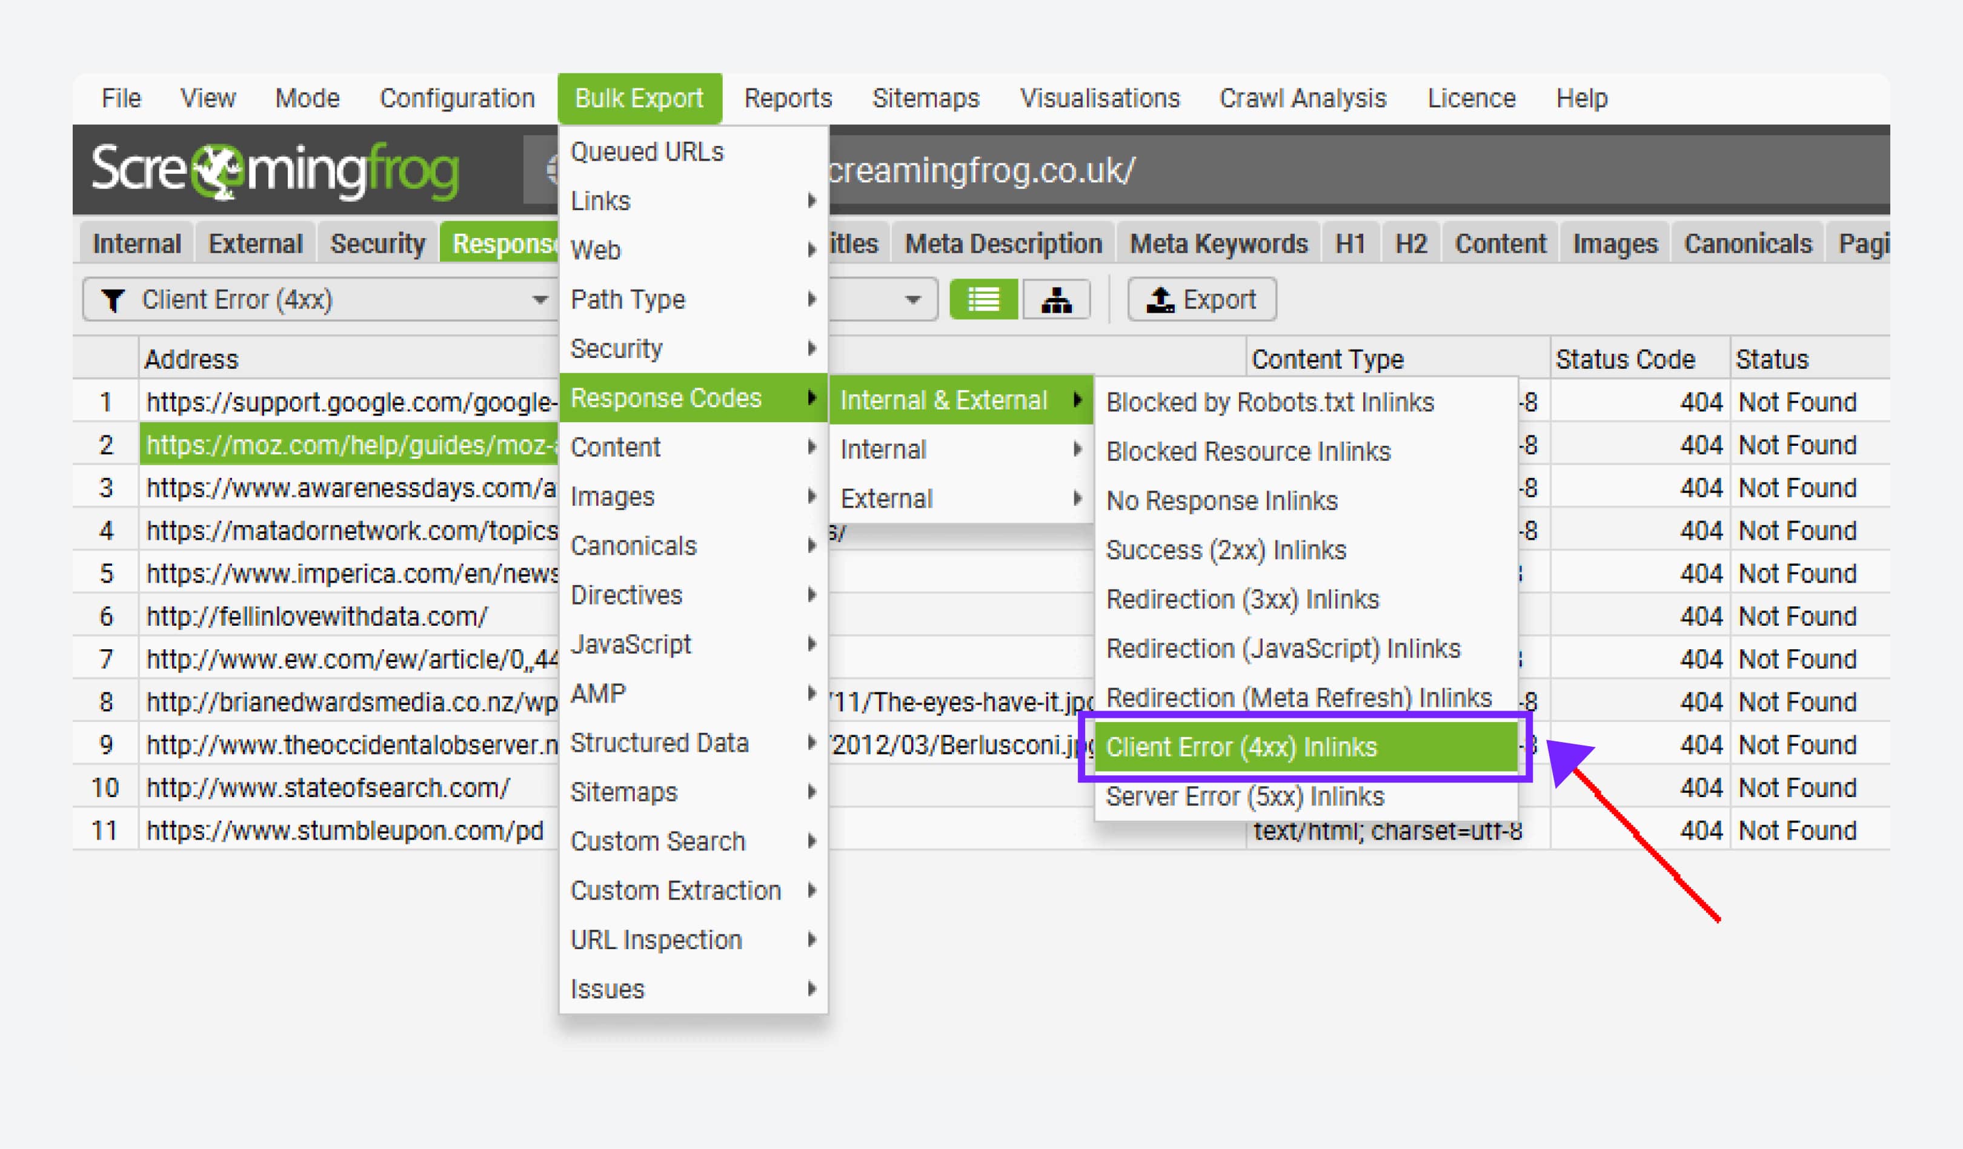
Task: Switch to the Meta Description tab
Action: click(1003, 243)
